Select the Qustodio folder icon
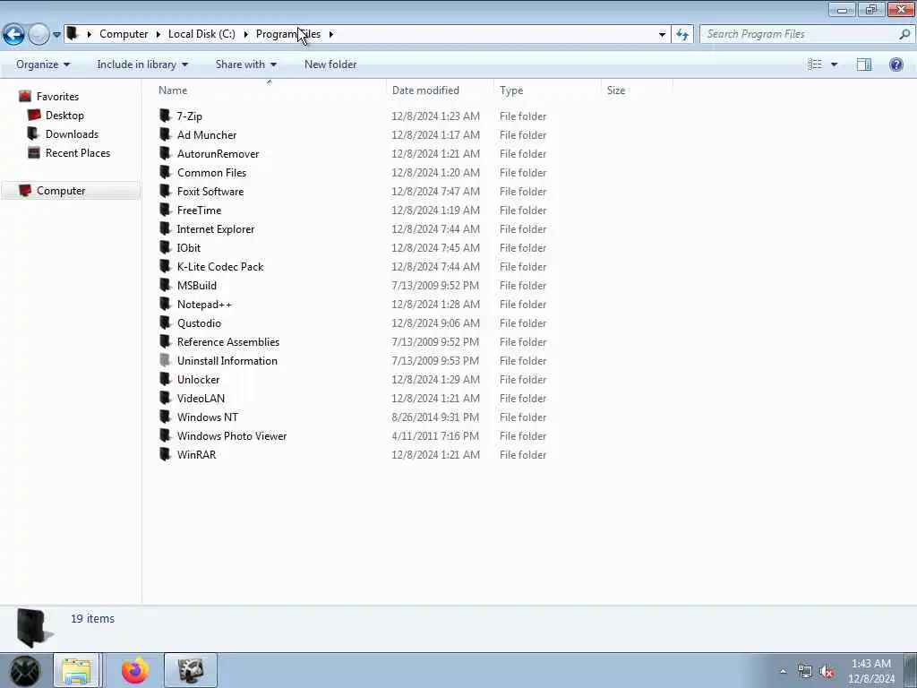 tap(165, 322)
